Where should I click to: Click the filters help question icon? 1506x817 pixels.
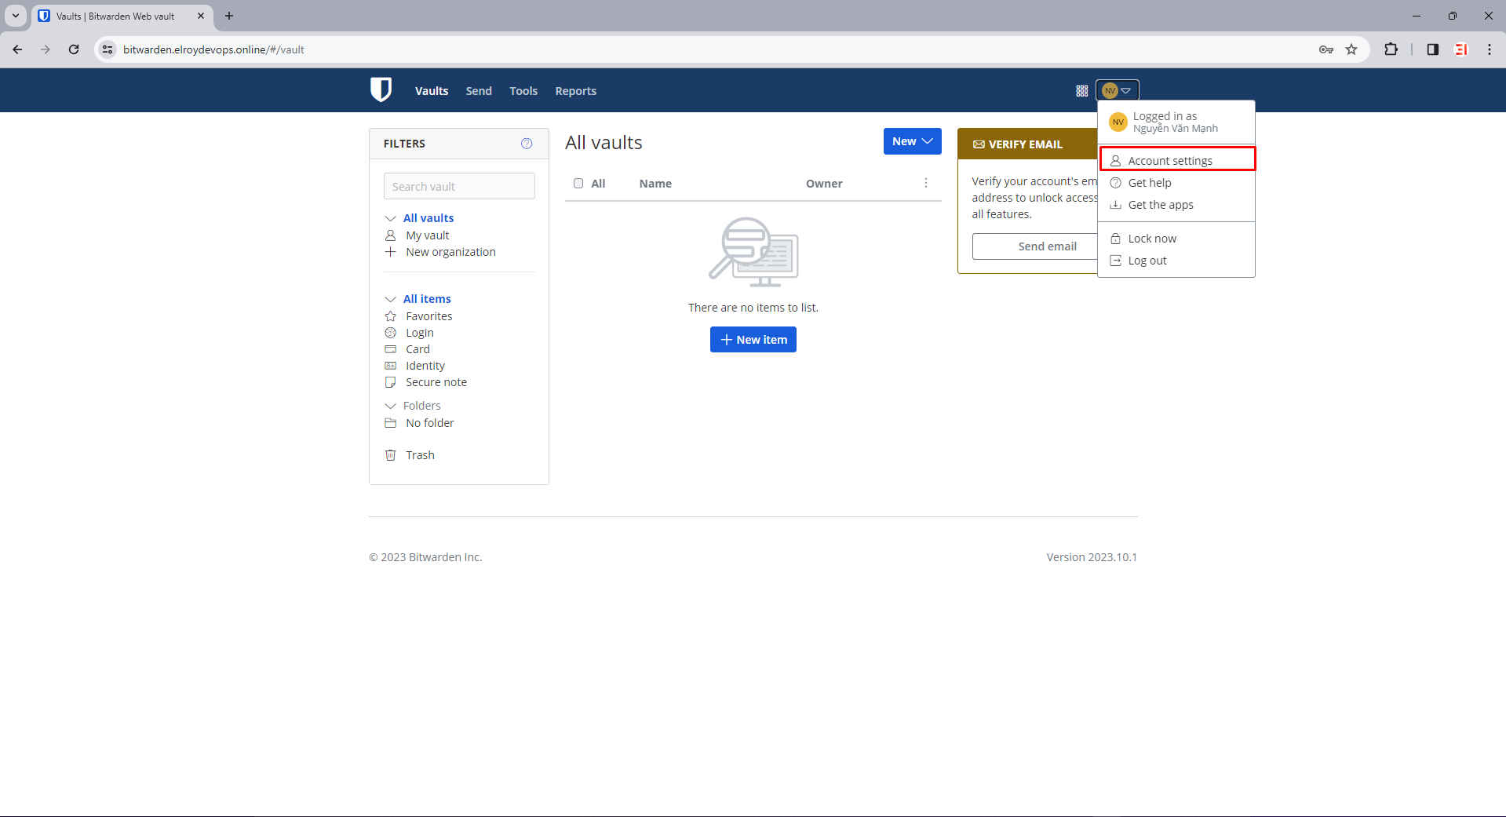click(x=527, y=144)
